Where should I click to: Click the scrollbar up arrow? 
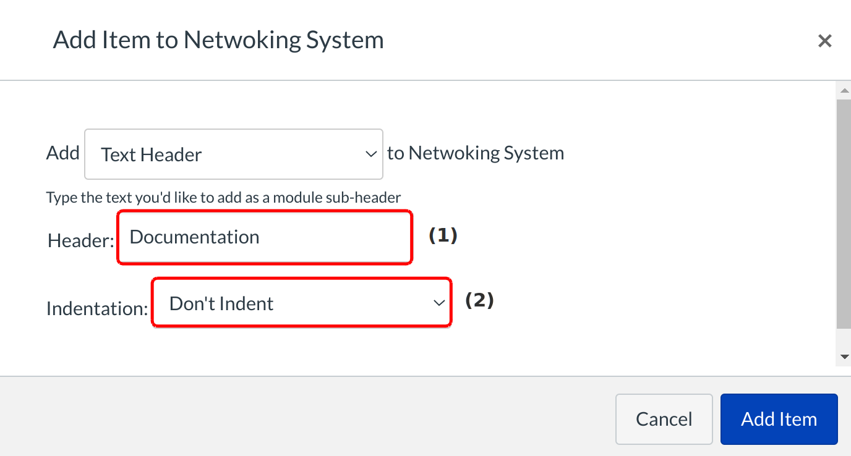pyautogui.click(x=844, y=91)
